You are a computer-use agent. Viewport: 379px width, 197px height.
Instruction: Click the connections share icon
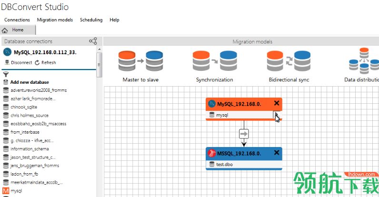point(93,41)
